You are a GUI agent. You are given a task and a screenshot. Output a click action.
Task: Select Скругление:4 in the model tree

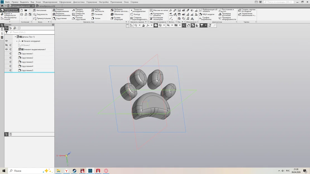coord(27,66)
